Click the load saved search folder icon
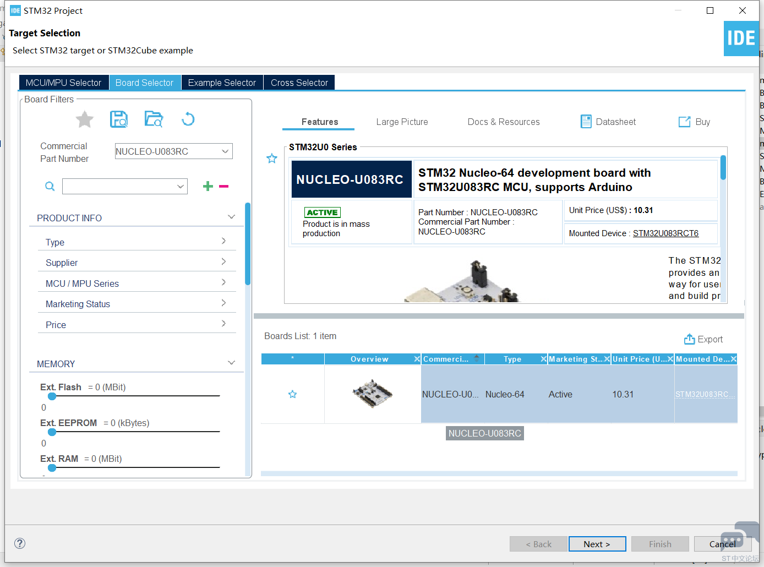This screenshot has height=567, width=764. [x=154, y=119]
